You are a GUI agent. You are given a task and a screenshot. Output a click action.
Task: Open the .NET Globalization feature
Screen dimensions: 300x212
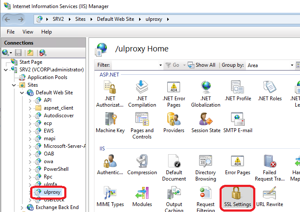click(x=206, y=94)
